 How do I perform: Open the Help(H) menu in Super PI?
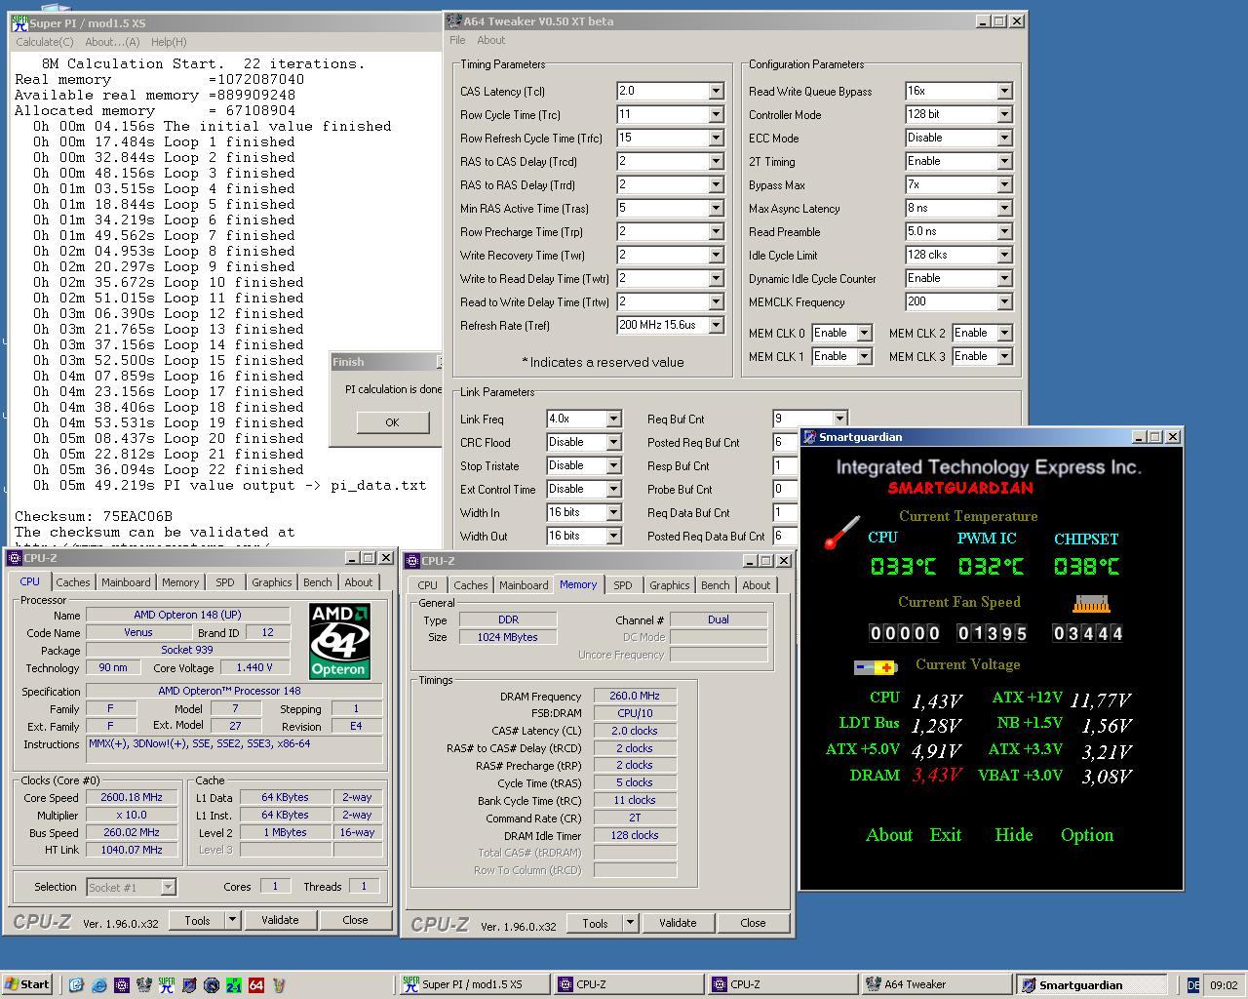pos(169,42)
